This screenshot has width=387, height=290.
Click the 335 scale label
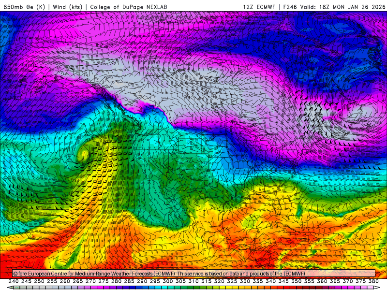258,281
